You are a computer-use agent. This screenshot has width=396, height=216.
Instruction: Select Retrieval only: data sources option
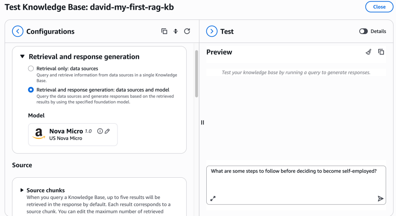(x=31, y=69)
